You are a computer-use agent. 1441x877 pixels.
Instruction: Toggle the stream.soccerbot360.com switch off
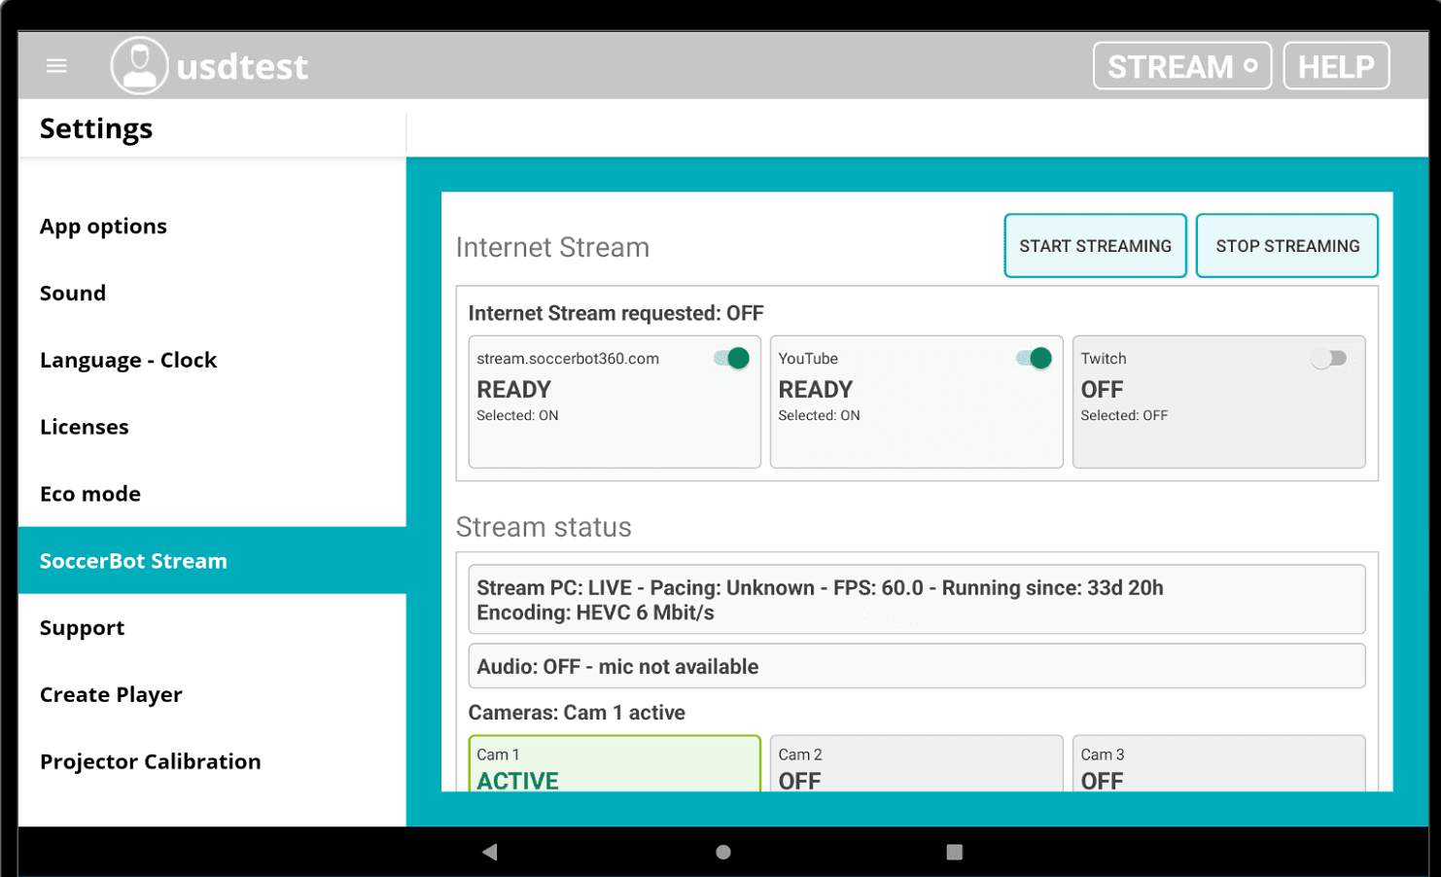tap(731, 359)
